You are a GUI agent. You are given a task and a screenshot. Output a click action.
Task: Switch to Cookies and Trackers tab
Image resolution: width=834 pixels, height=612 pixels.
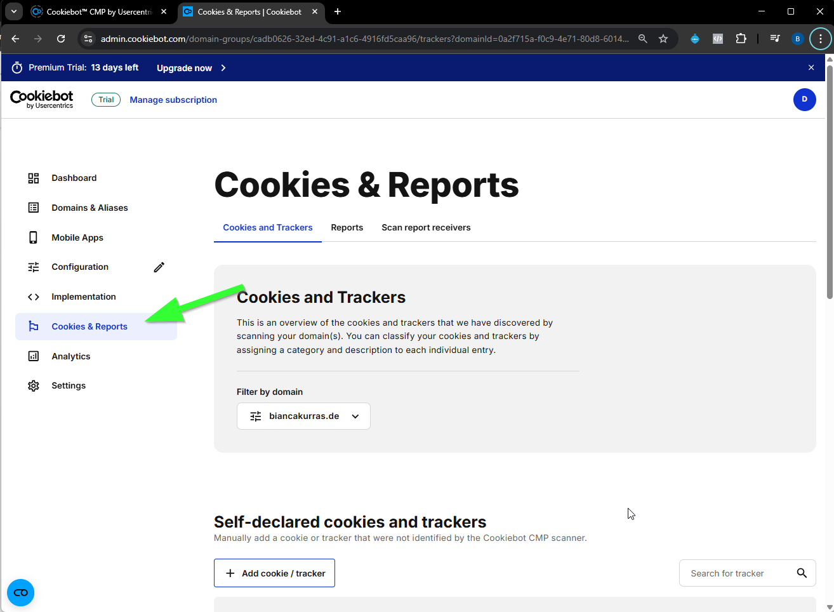268,227
